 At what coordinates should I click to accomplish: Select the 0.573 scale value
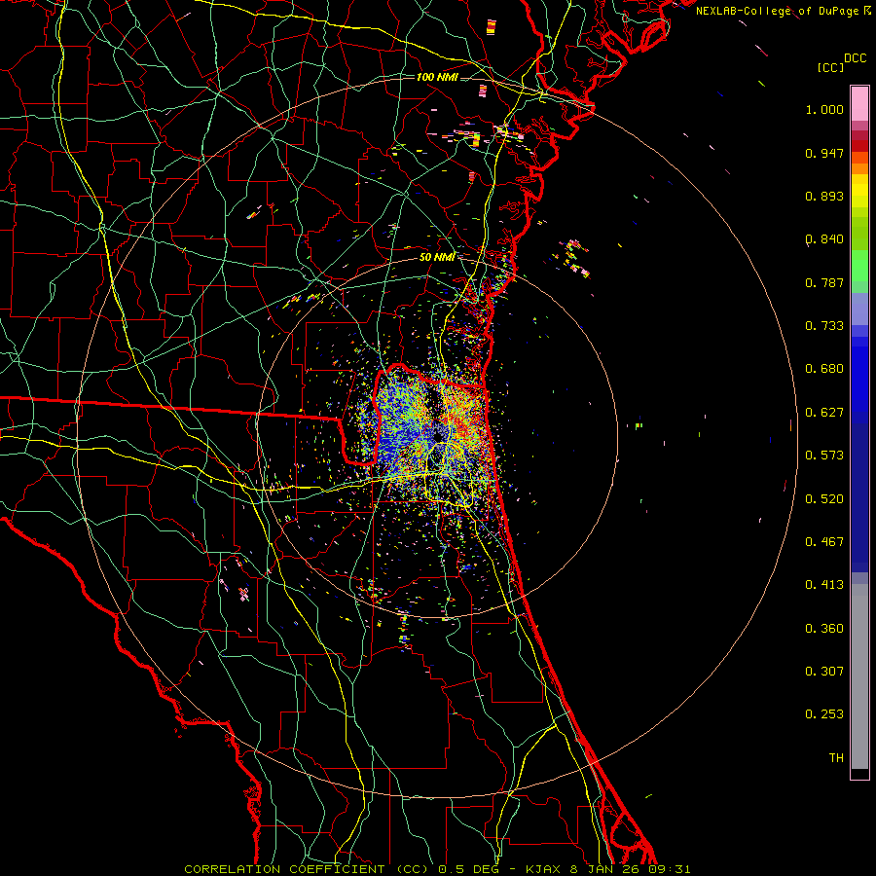[824, 456]
